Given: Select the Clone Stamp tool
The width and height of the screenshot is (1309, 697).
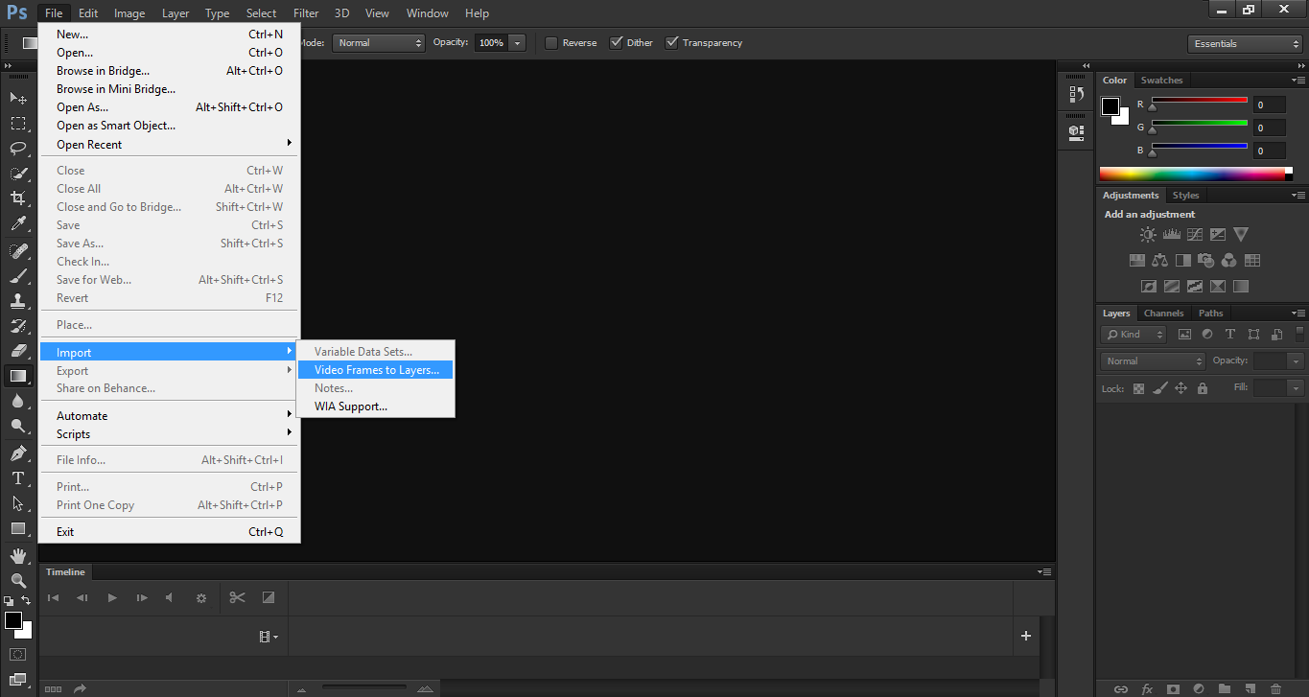Looking at the screenshot, I should [x=18, y=300].
